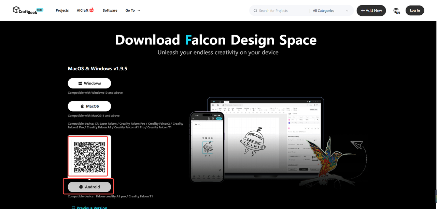Click the Log In button

pos(415,11)
